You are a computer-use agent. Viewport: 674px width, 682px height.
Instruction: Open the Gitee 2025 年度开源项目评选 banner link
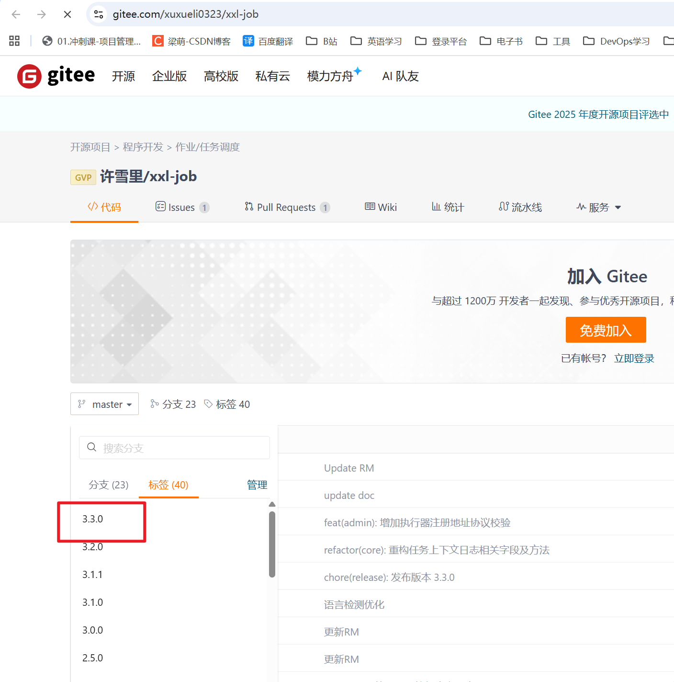pyautogui.click(x=598, y=115)
